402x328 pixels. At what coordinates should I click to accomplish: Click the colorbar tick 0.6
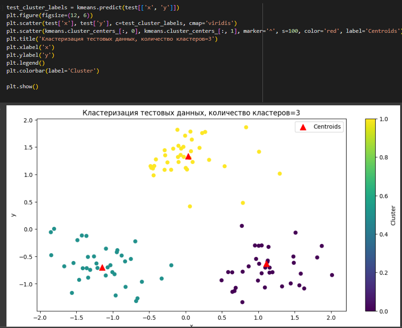tap(384, 196)
